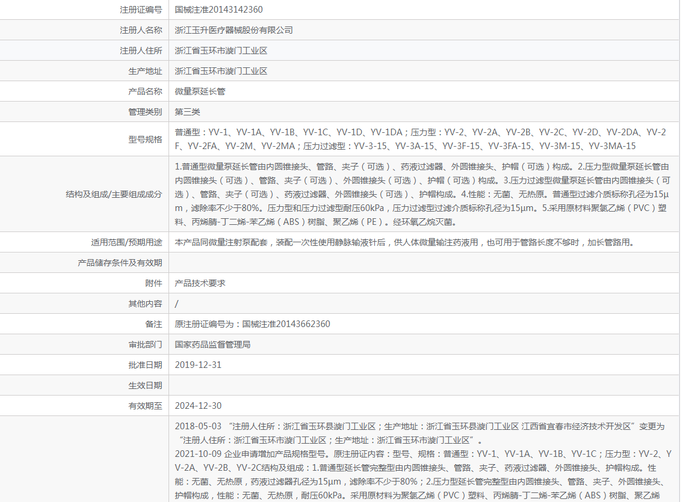Select the 注册人住所 label
Image resolution: width=683 pixels, height=502 pixels.
(x=141, y=51)
